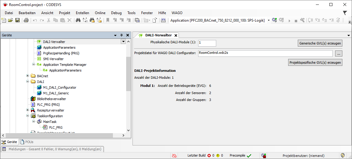Click the wrench toolbar icon
352x159 pixels.
[302, 20]
